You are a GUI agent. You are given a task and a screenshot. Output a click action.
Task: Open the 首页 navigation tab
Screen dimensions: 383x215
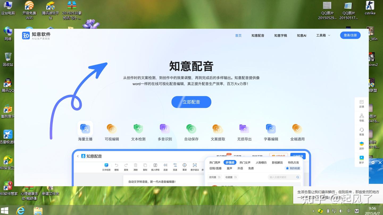click(x=238, y=35)
